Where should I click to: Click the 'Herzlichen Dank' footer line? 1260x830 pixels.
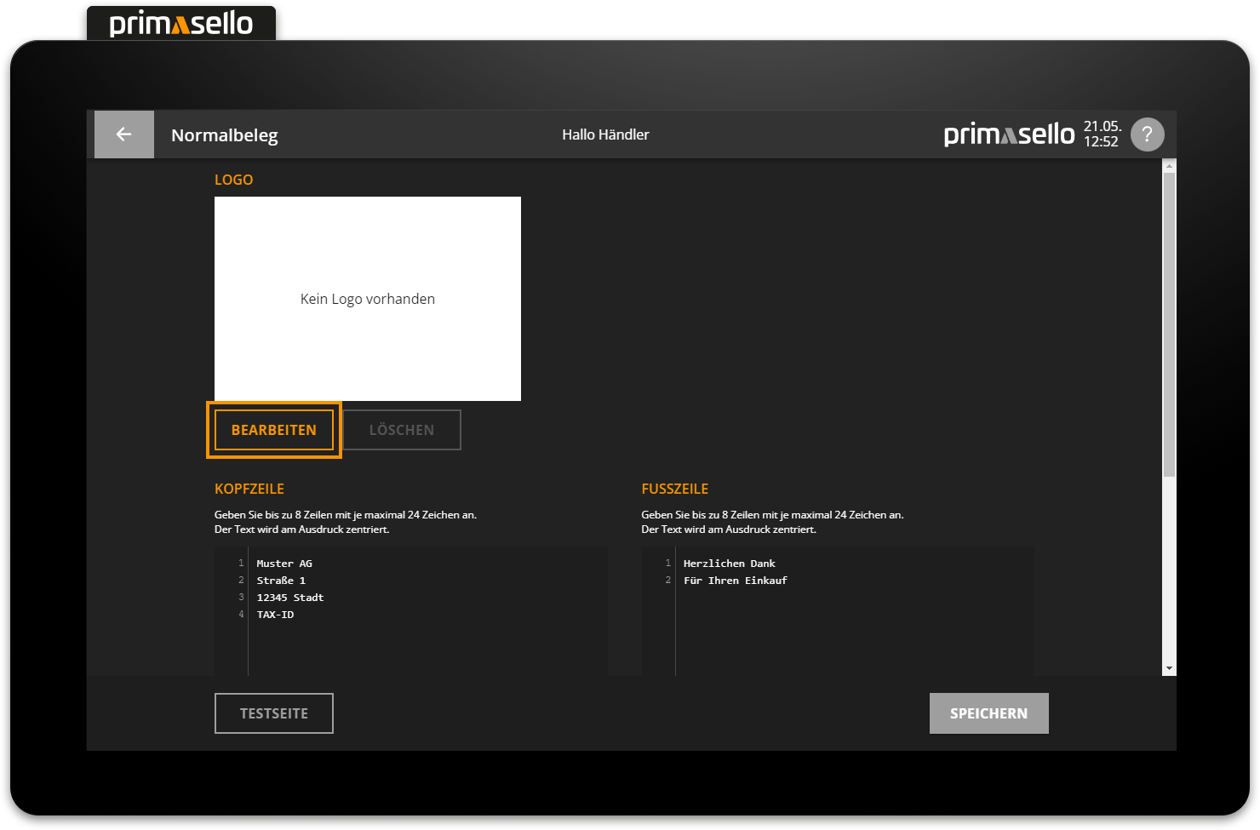point(730,564)
